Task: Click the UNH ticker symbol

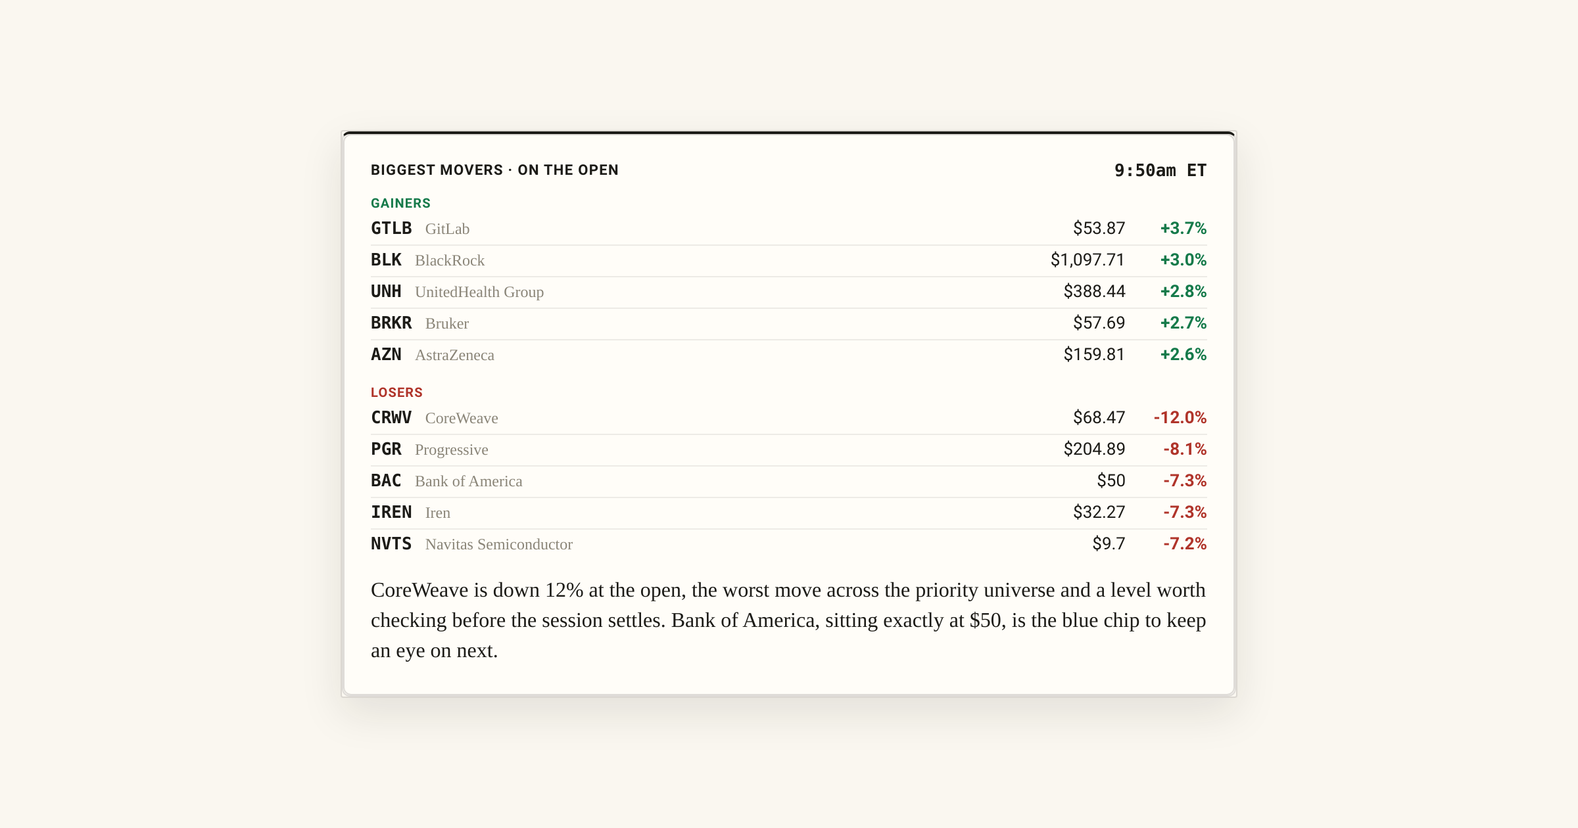Action: (x=386, y=291)
